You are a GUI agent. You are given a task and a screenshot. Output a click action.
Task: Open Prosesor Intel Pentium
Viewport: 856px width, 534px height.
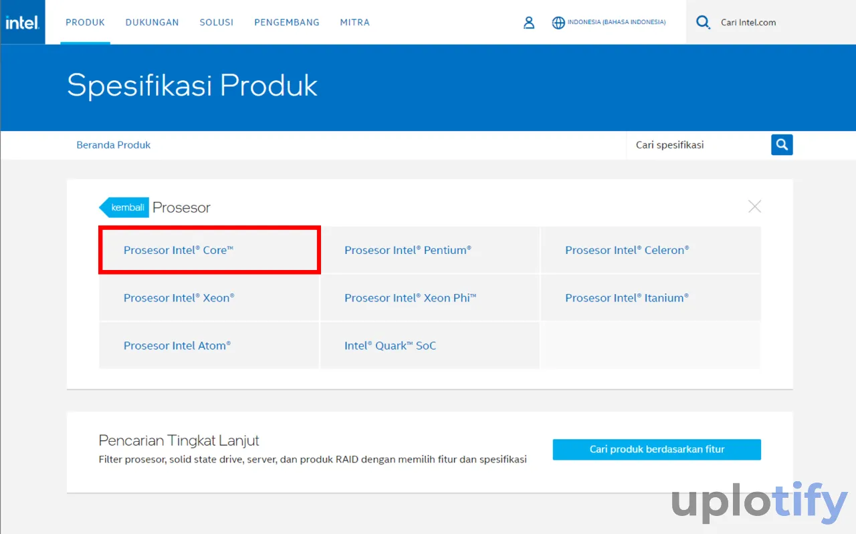coord(429,250)
